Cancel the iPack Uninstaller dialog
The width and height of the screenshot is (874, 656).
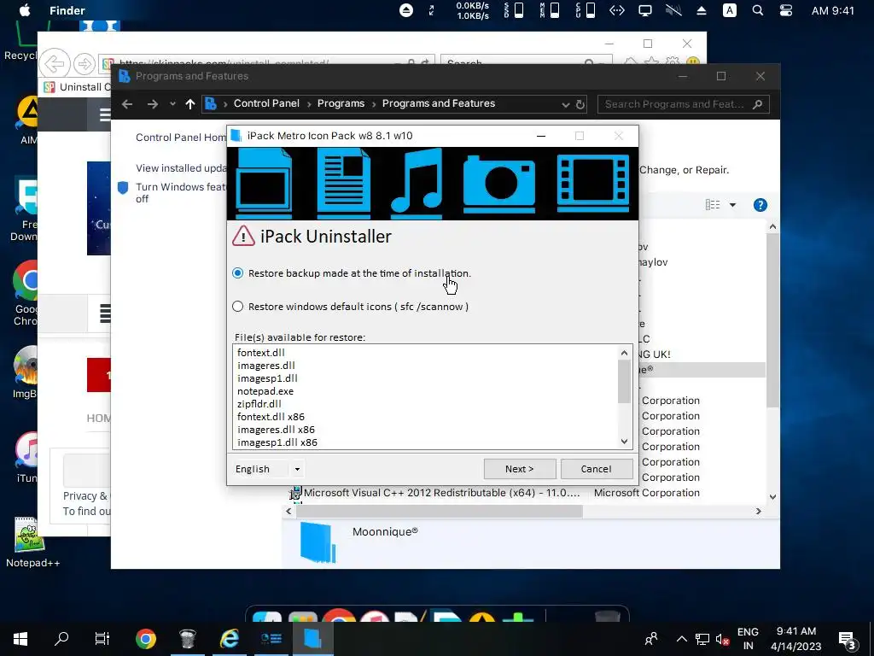[x=597, y=469]
